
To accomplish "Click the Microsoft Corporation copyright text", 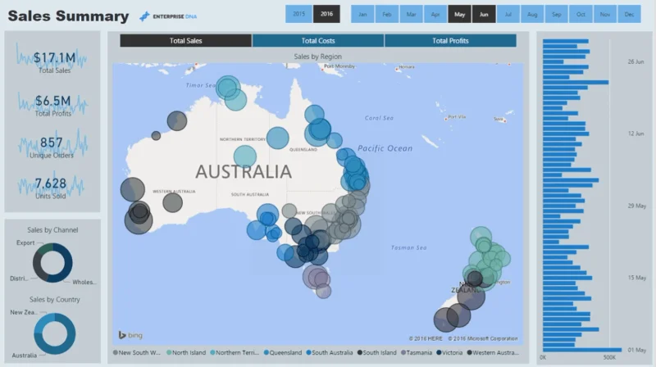I will point(483,338).
